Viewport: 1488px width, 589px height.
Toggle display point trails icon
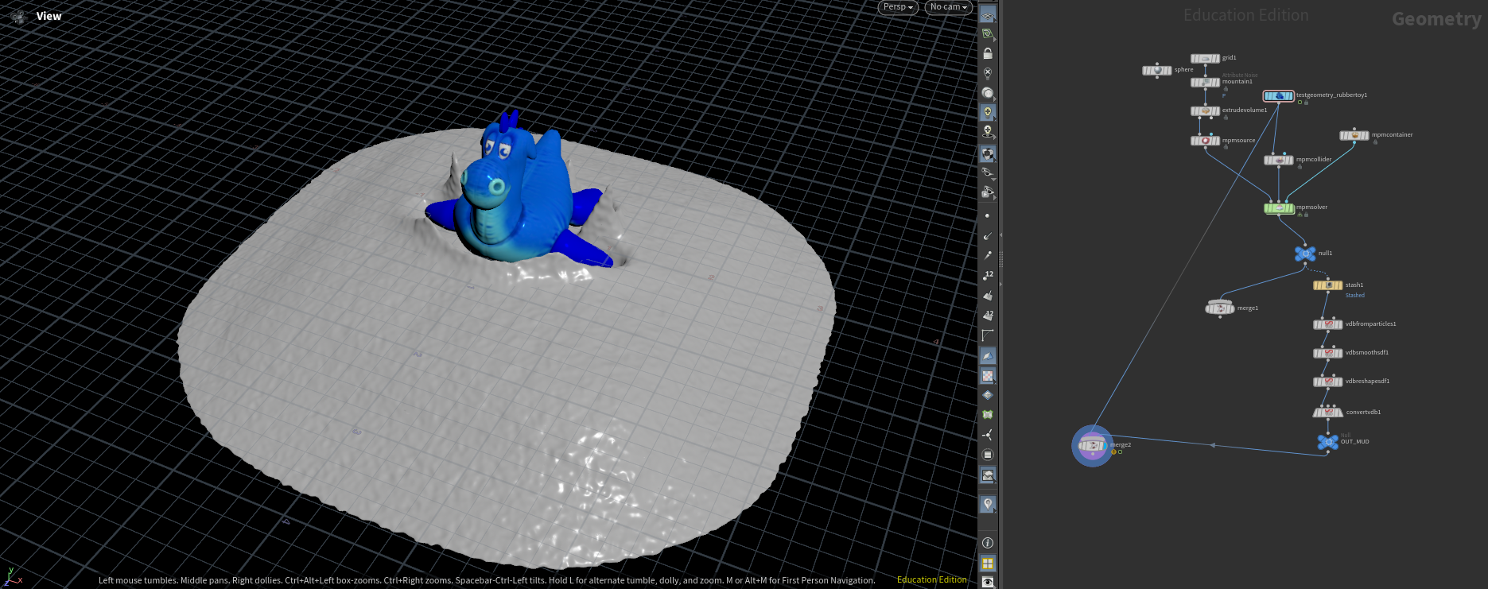tap(988, 255)
